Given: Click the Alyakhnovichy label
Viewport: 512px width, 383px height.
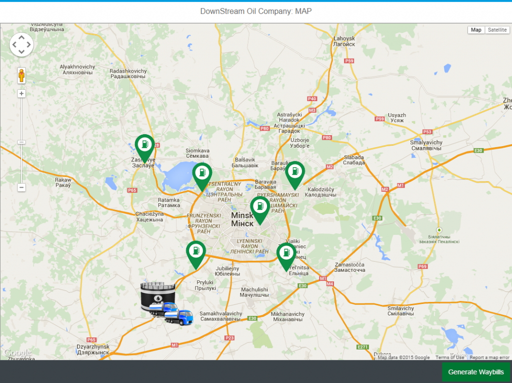Looking at the screenshot, I should (77, 69).
